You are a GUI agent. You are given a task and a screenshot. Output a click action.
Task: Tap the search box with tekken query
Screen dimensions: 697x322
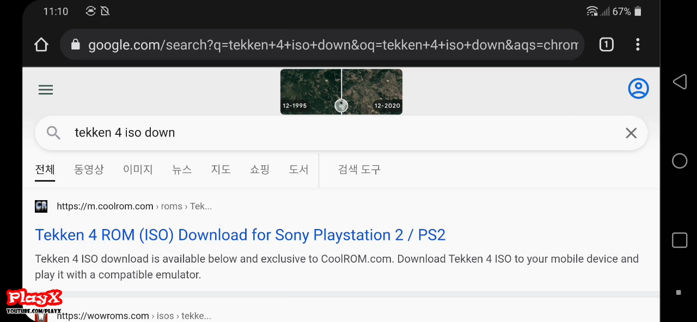(x=341, y=133)
